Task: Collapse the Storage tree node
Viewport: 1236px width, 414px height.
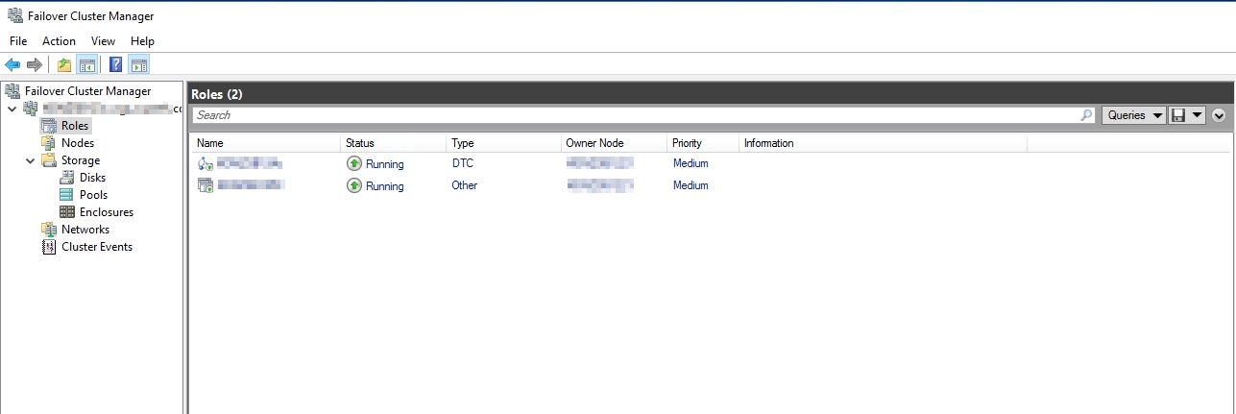Action: pyautogui.click(x=31, y=160)
